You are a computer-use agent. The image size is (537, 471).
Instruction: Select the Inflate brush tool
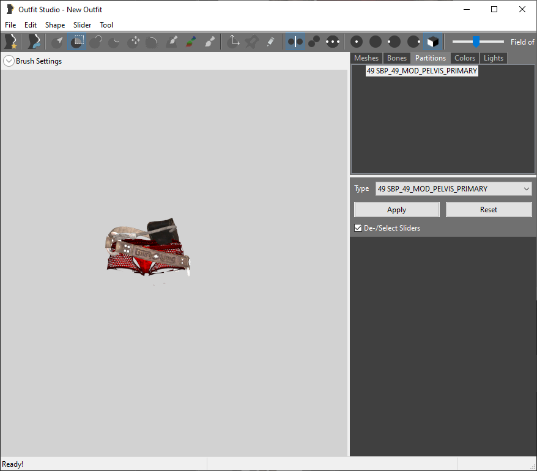(x=95, y=42)
